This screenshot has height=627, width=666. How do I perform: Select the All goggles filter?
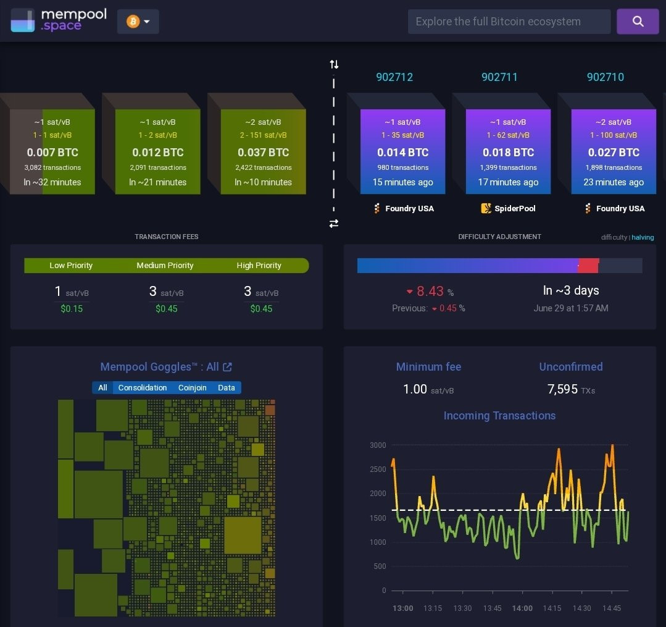pyautogui.click(x=102, y=388)
